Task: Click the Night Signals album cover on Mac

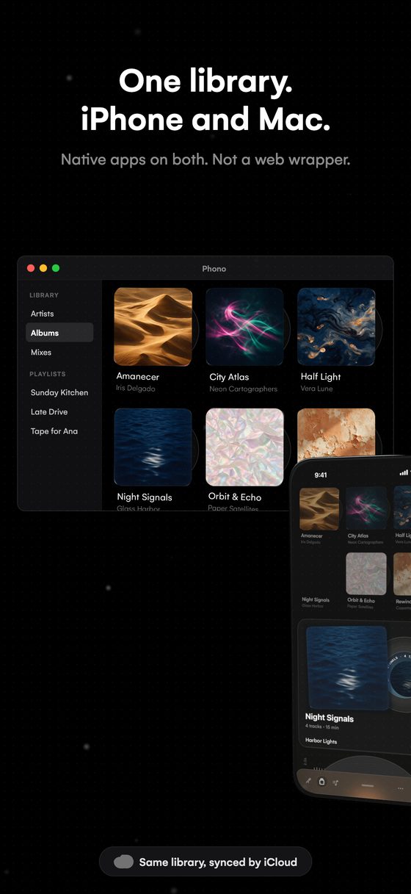Action: [153, 447]
